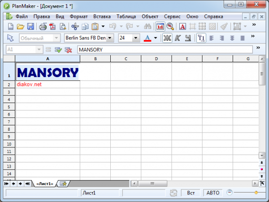Click the vertical scrollbar thumb
The image size is (269, 202).
tap(262, 73)
